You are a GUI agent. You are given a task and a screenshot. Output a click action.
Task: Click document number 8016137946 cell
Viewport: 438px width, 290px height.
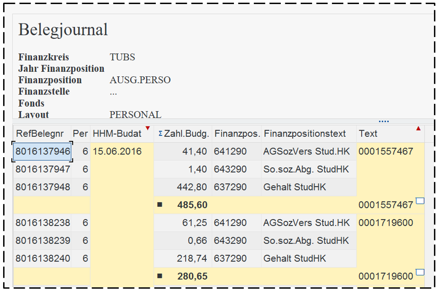(x=43, y=151)
